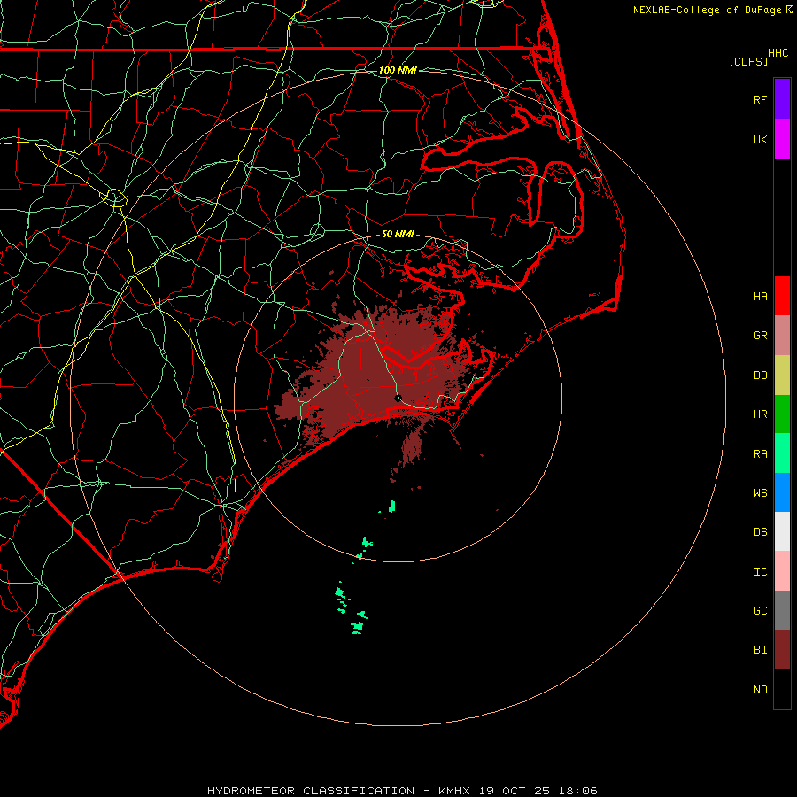
Task: Click the GC legend label
Action: click(x=760, y=611)
